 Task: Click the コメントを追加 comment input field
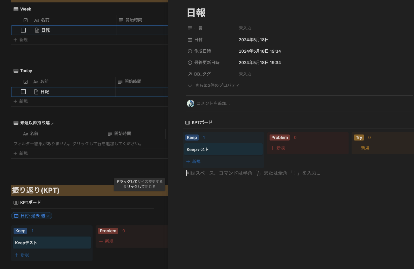coord(213,103)
